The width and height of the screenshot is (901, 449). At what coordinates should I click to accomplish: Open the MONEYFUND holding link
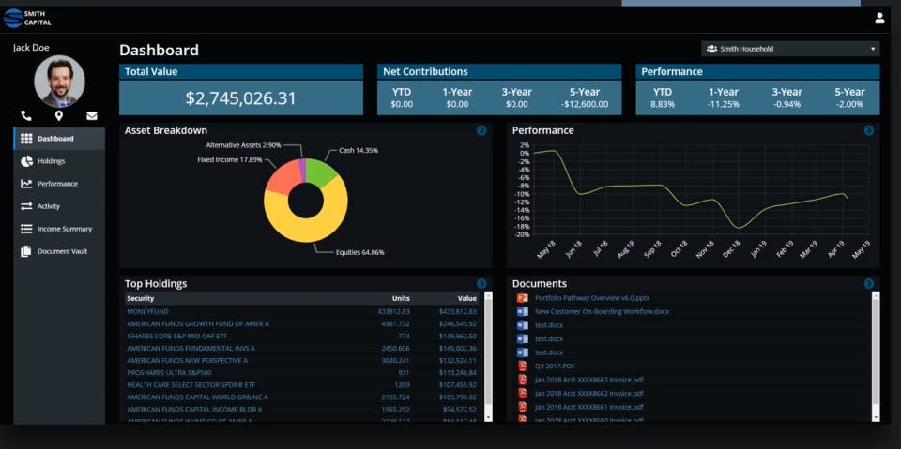point(147,312)
